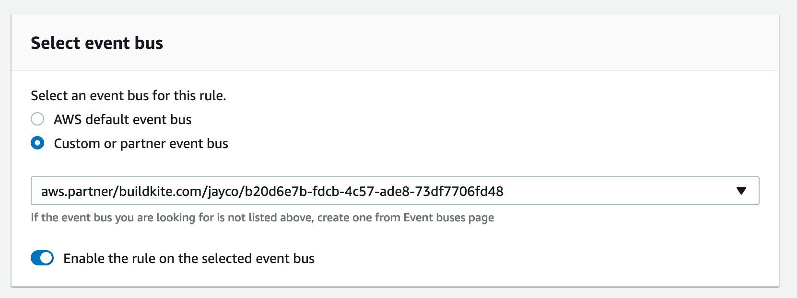Click the 'Enable the rule' toggle label text
The width and height of the screenshot is (797, 298).
click(188, 259)
